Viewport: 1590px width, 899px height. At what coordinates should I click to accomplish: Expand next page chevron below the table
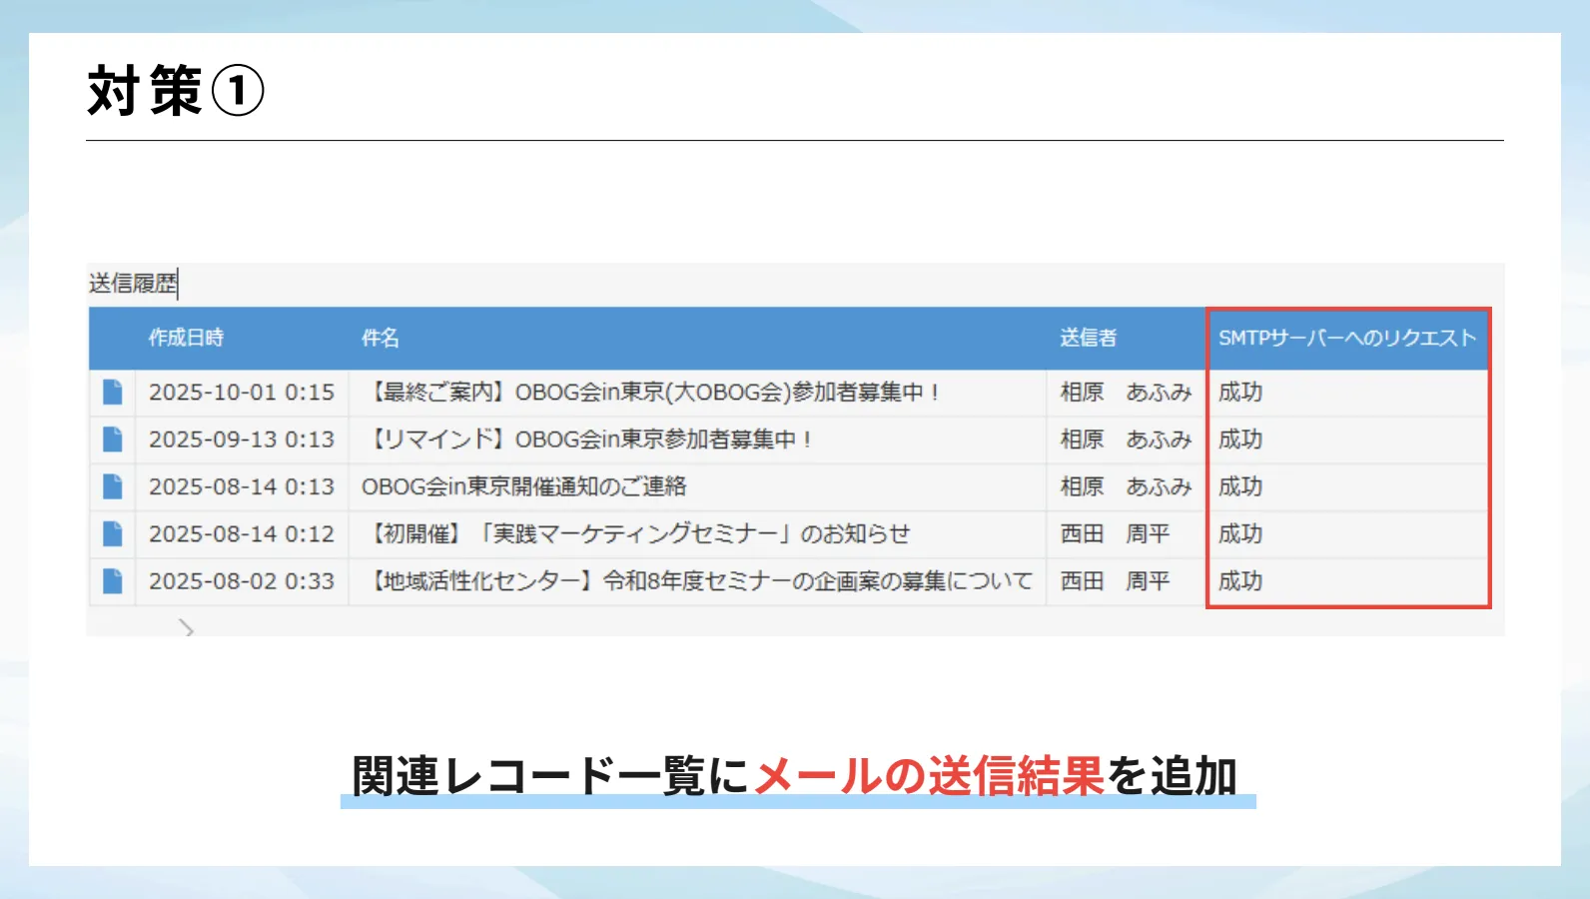(x=186, y=628)
